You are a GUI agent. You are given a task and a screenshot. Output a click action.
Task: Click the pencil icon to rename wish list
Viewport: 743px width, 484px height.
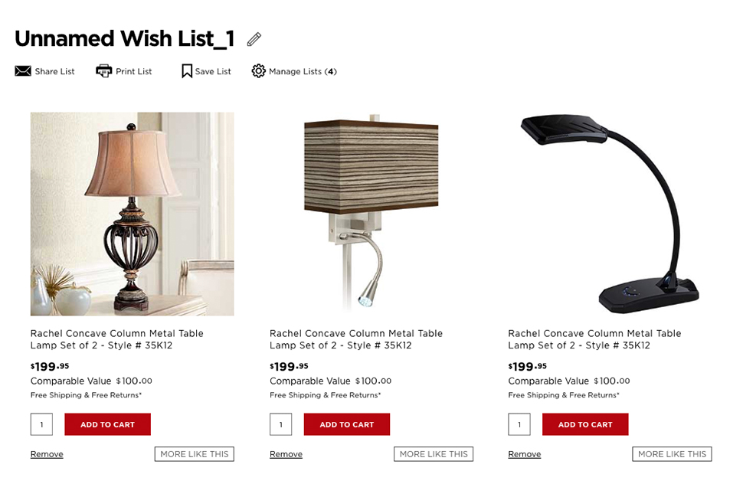click(x=254, y=39)
